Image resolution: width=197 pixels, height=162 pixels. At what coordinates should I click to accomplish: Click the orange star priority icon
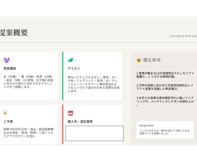[x=139, y=60]
